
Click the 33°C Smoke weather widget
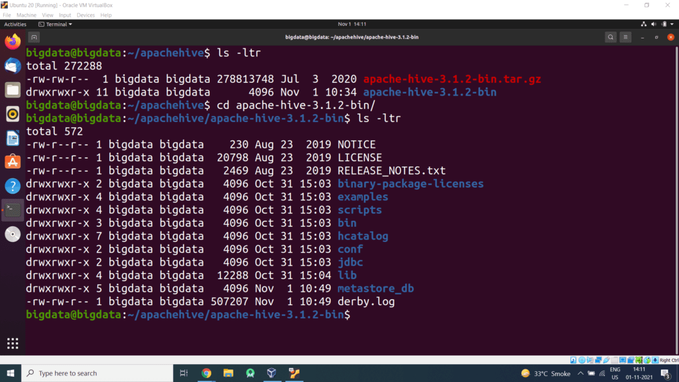tap(546, 373)
